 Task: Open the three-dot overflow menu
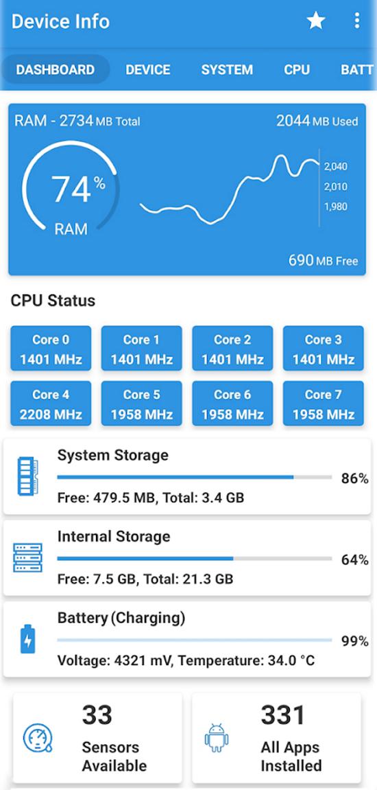click(x=357, y=21)
